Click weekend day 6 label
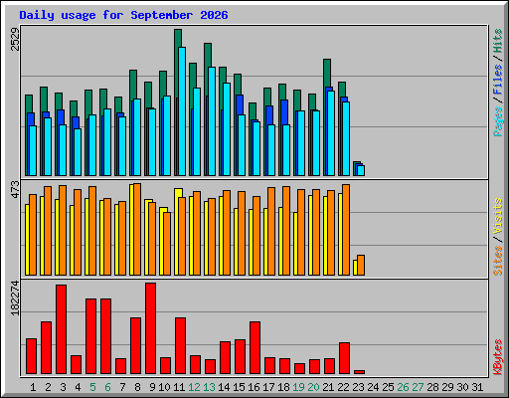 107,387
